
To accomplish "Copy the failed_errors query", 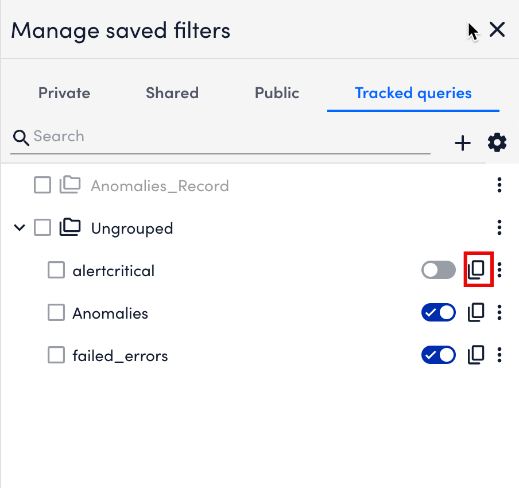I will [x=476, y=355].
